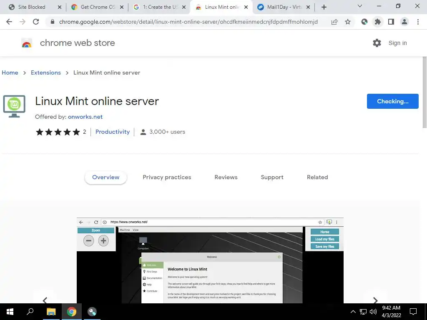The height and width of the screenshot is (320, 427).
Task: Open the globe extension icon in toolbar
Action: (364, 22)
